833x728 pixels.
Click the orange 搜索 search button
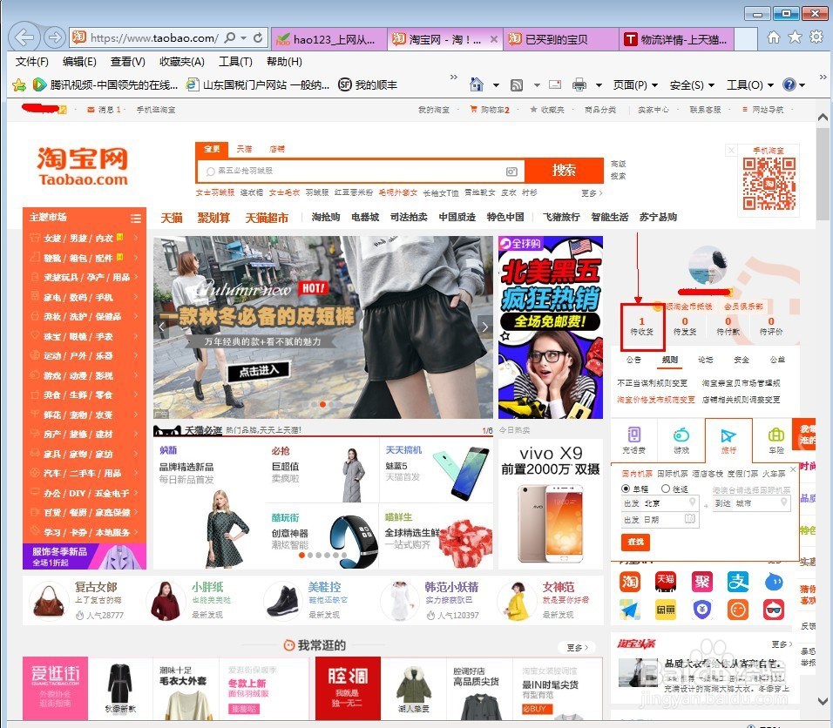point(564,170)
